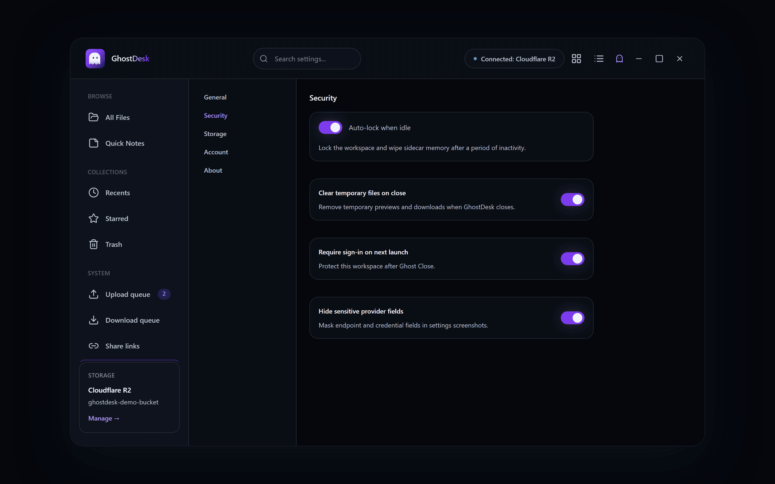
Task: Click the GhostDesk ghost logo icon
Action: click(95, 59)
